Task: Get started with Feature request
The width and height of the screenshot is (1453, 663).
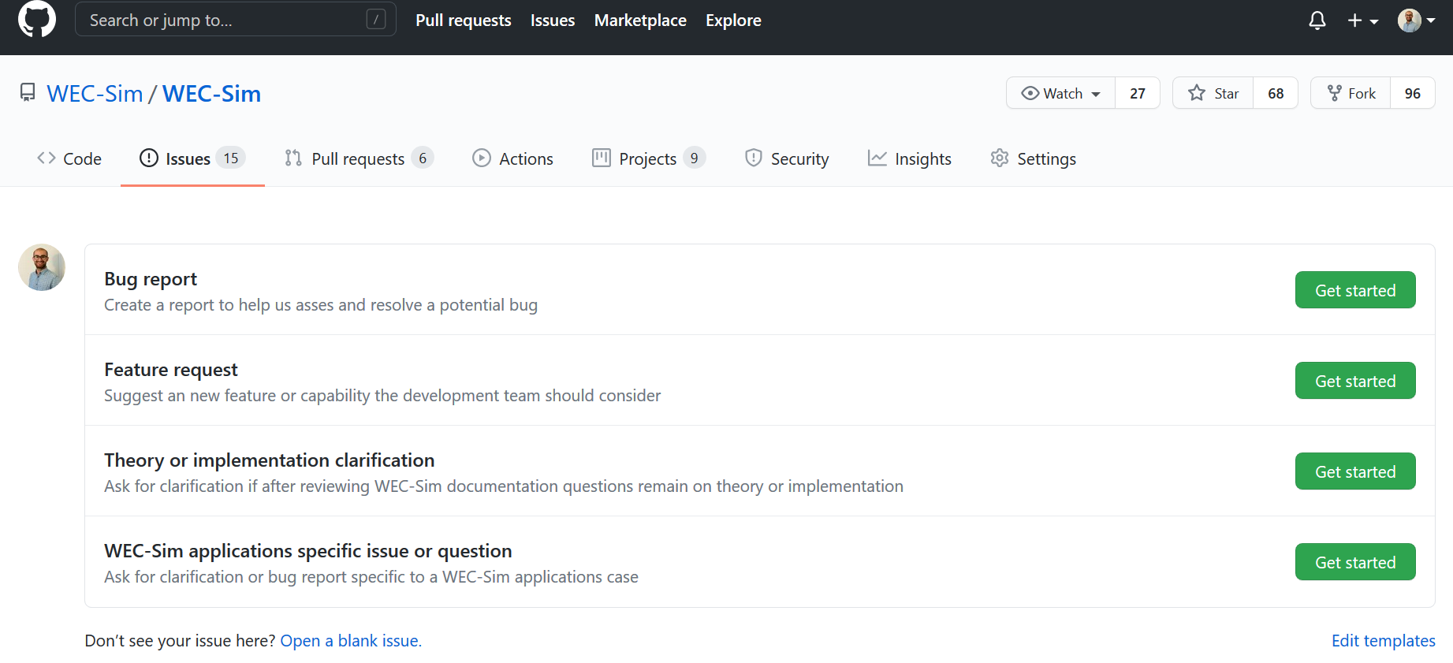Action: (1354, 381)
